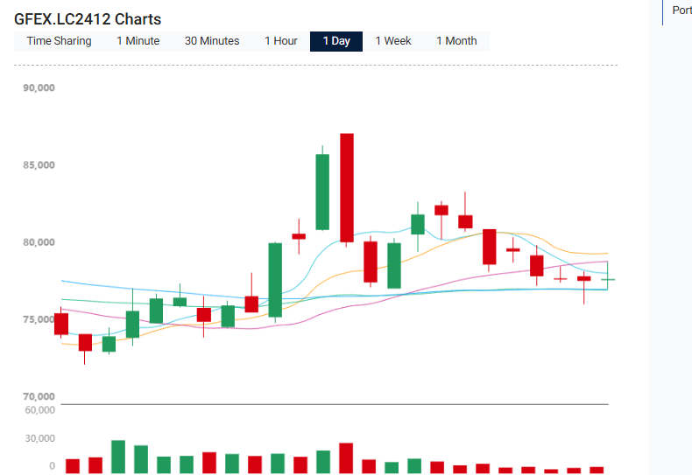Screen dimensions: 692x475
Task: Select the 1 Minute chart interval
Action: coord(138,41)
